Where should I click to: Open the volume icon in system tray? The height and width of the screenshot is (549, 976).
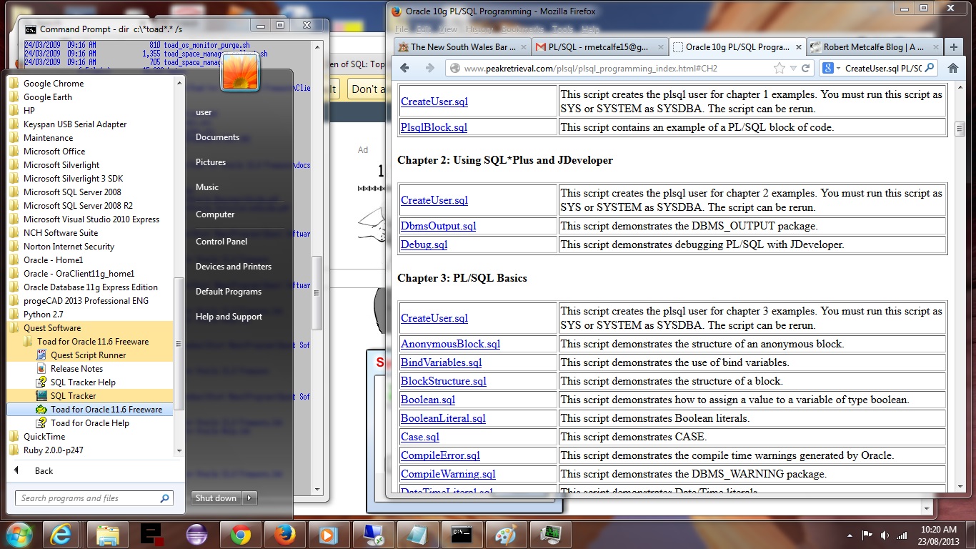[x=885, y=535]
